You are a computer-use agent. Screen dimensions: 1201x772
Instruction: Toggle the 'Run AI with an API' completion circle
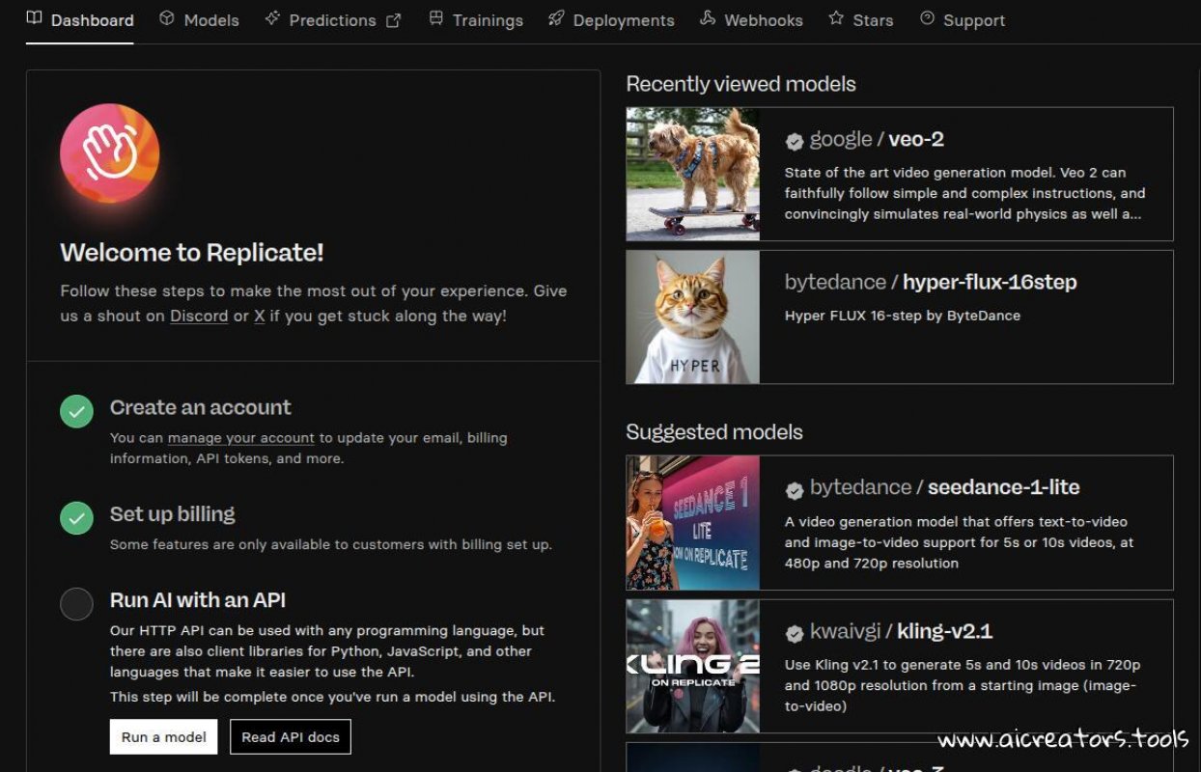[x=76, y=604]
